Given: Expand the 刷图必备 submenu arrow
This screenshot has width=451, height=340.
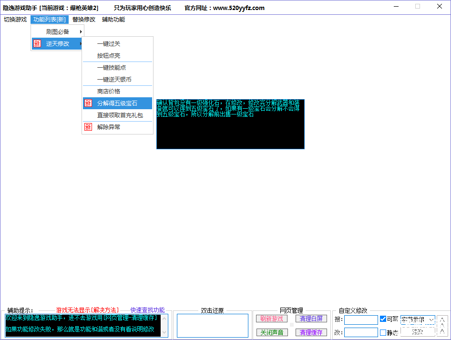Looking at the screenshot, I should click(81, 32).
